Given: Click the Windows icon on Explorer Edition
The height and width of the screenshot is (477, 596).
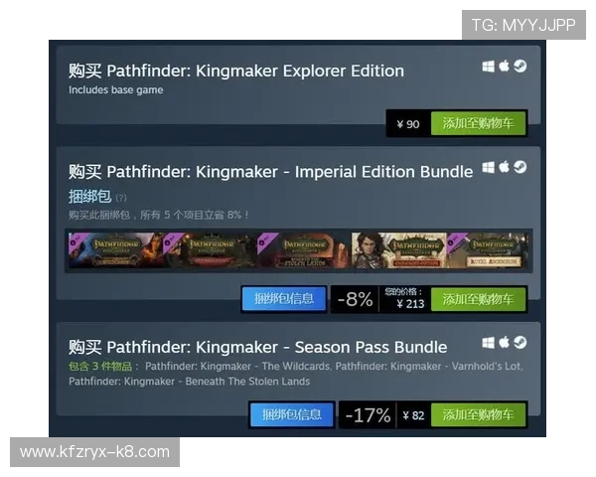Looking at the screenshot, I should 488,67.
